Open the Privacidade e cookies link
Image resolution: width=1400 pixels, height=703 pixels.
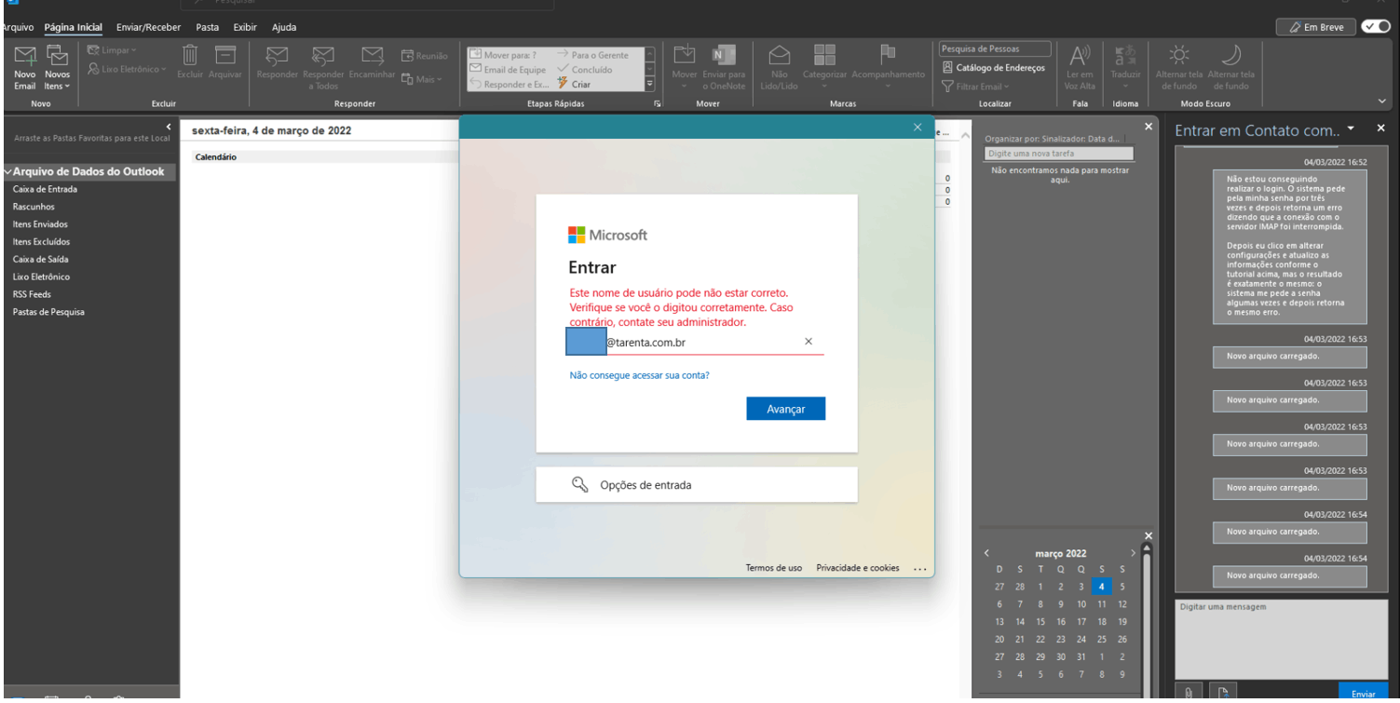coord(858,568)
